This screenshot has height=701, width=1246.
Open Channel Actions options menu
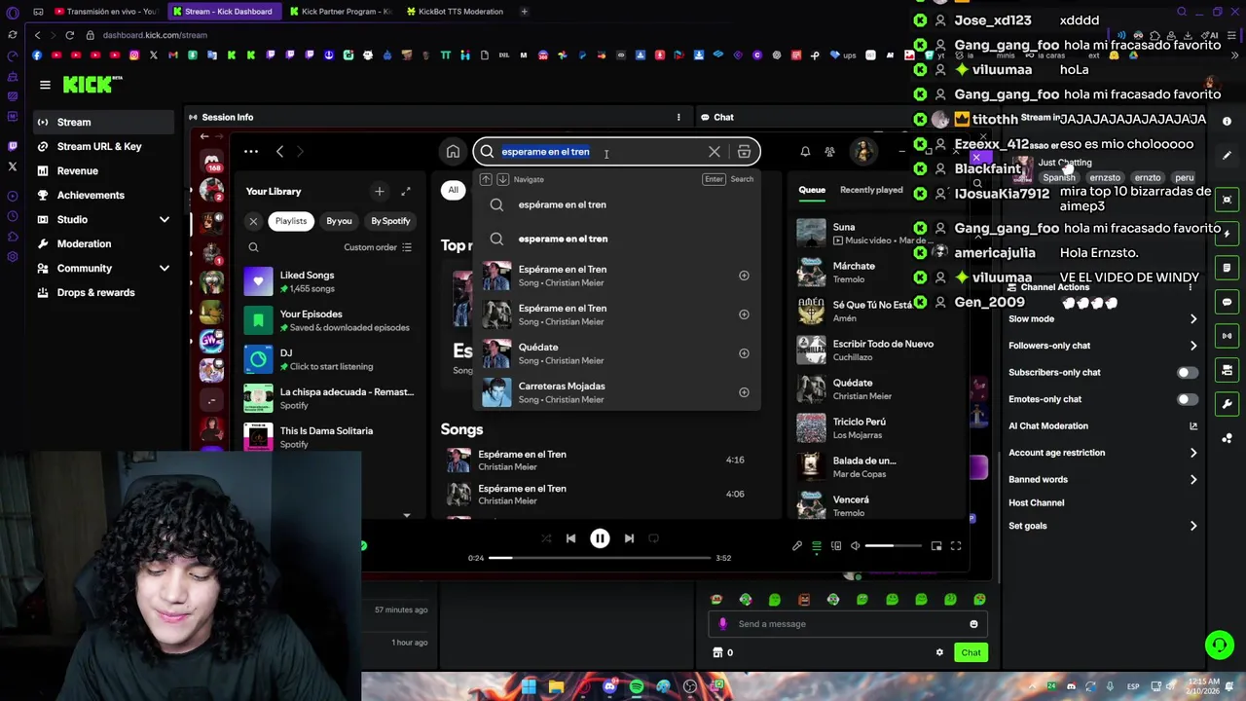pos(1190,288)
